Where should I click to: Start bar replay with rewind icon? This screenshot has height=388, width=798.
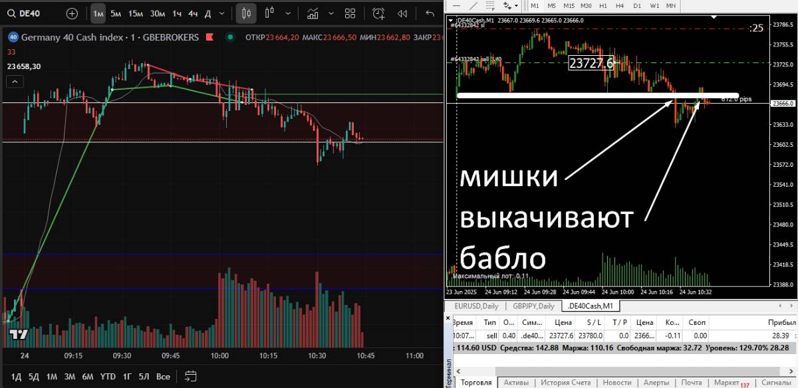click(402, 13)
